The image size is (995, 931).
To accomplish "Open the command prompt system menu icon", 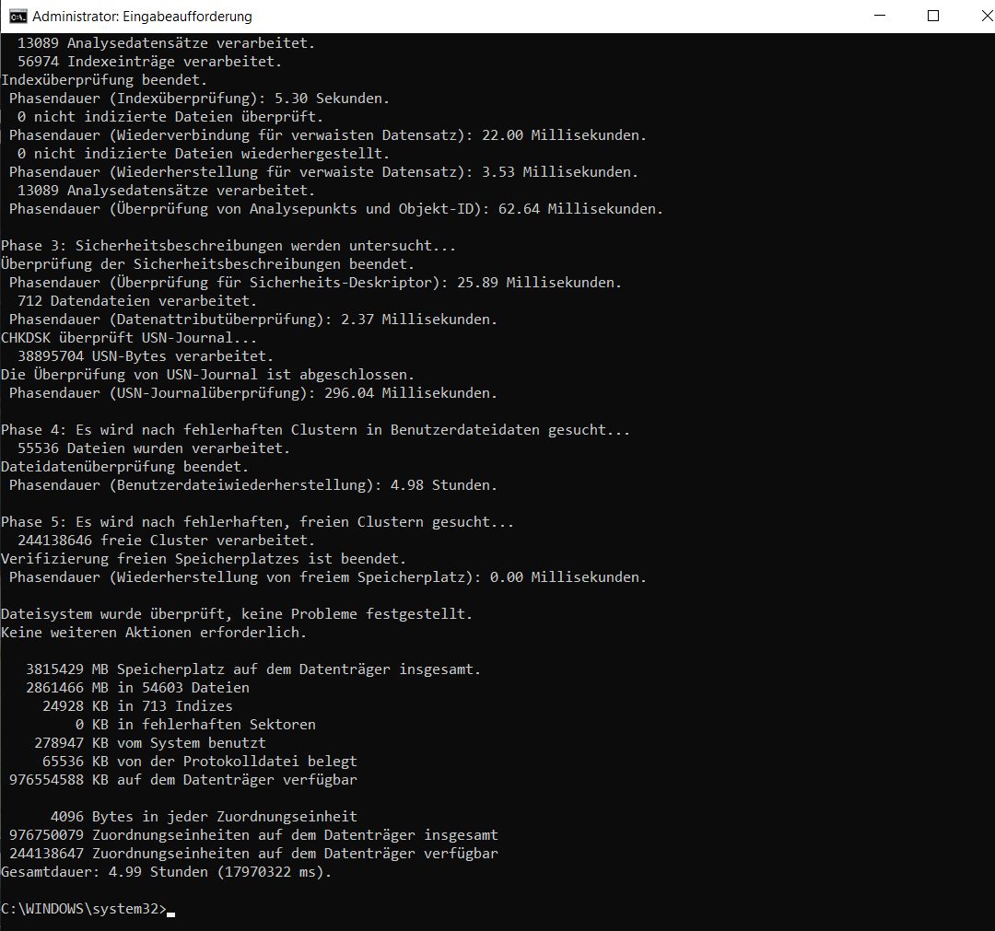I will click(x=17, y=16).
